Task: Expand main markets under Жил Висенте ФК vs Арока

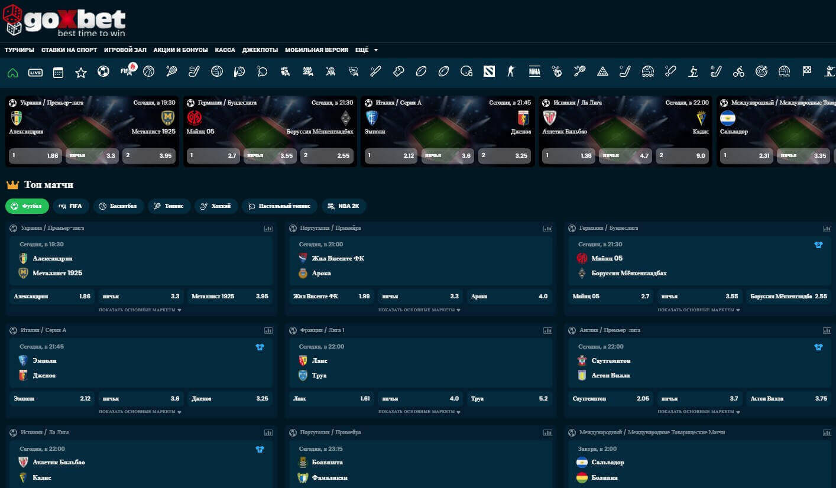Action: click(420, 310)
